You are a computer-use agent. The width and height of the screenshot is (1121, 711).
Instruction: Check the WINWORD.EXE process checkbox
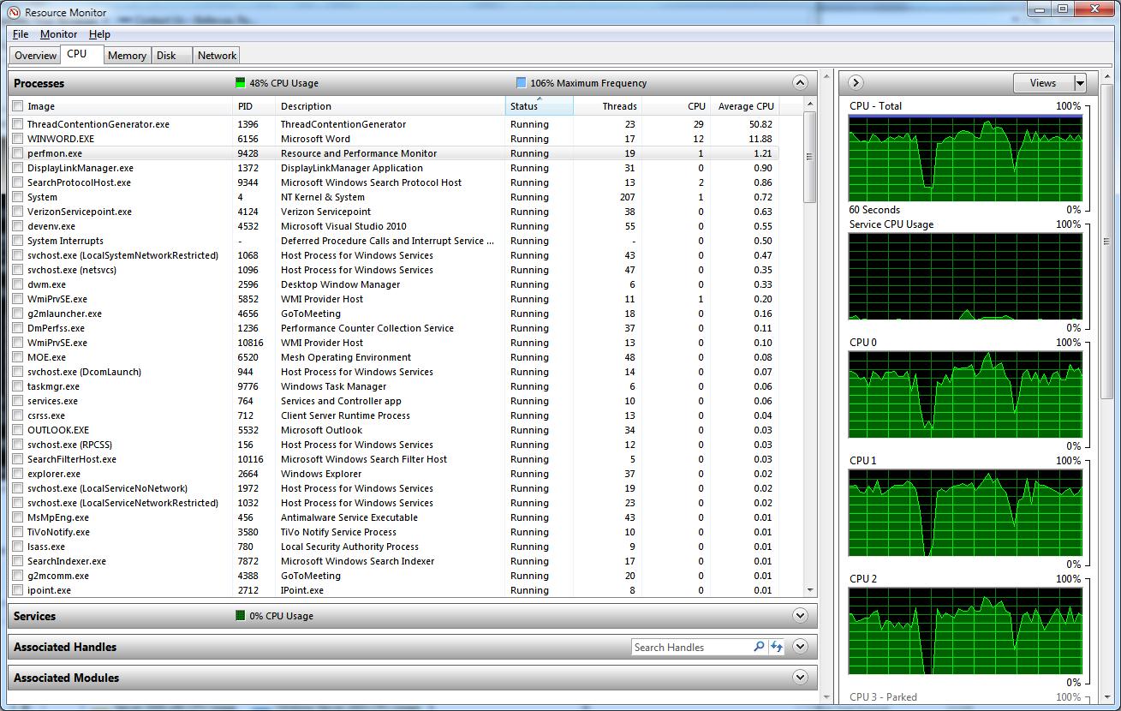[18, 139]
